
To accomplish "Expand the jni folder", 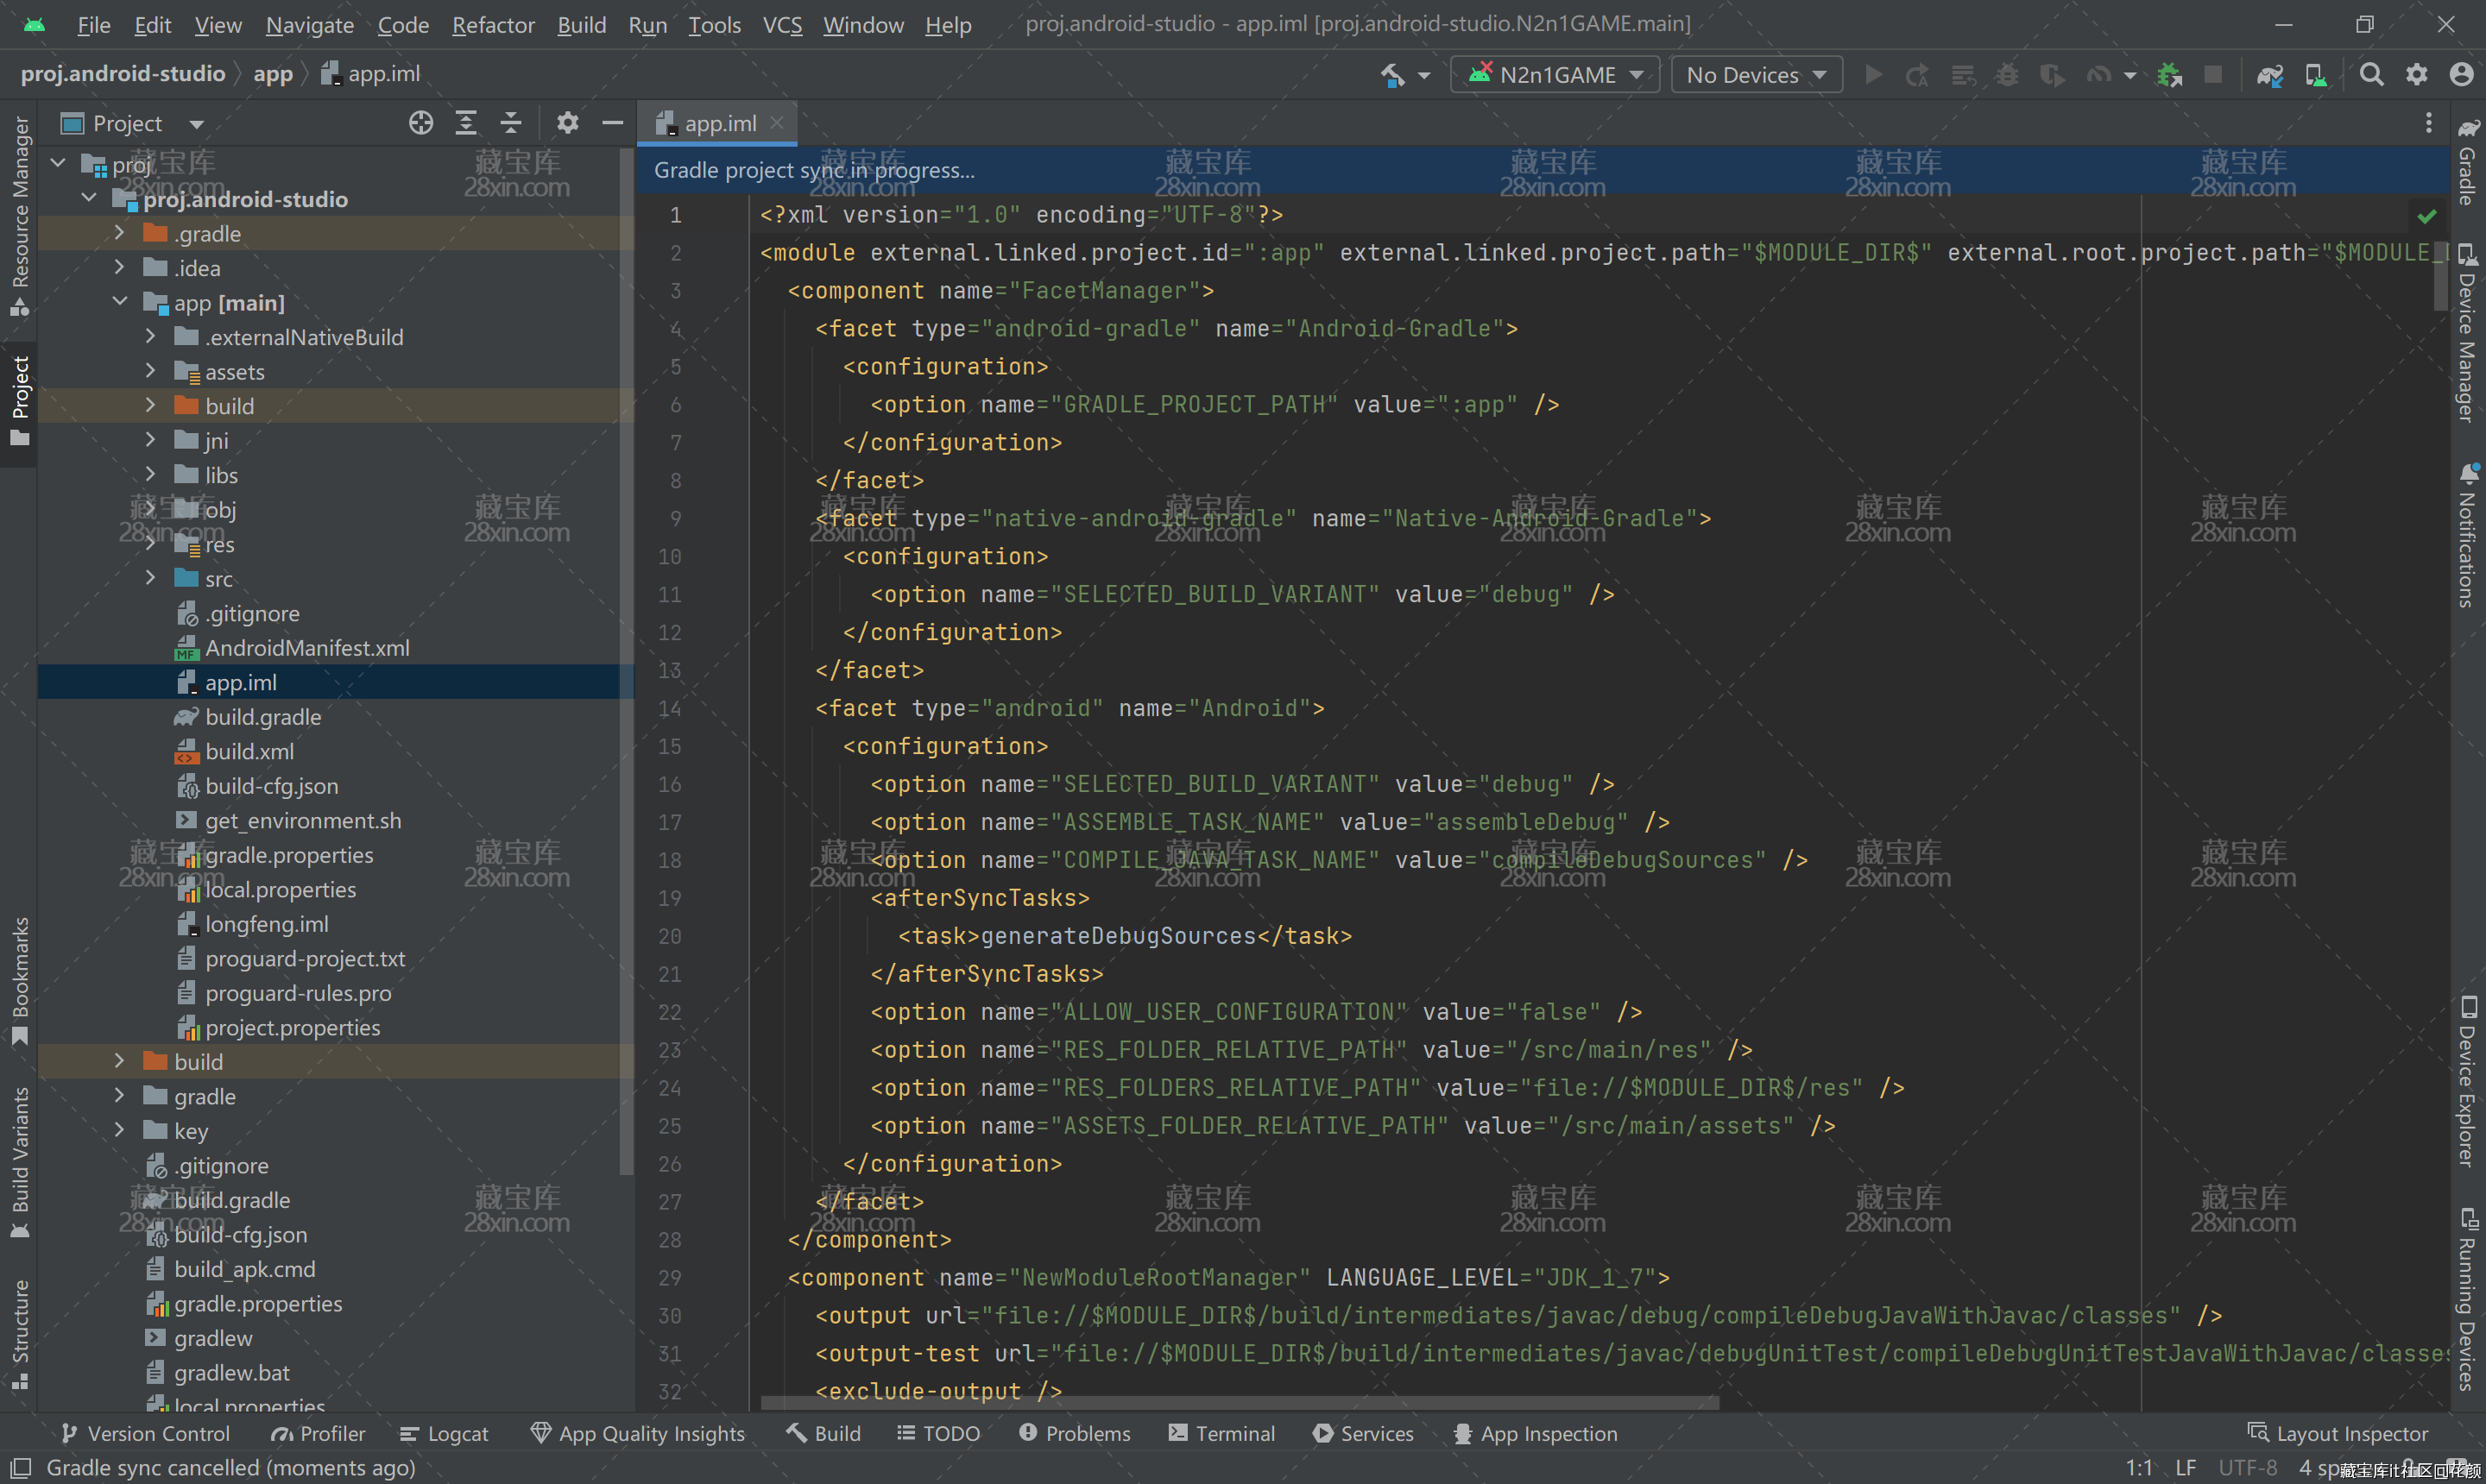I will tap(150, 440).
